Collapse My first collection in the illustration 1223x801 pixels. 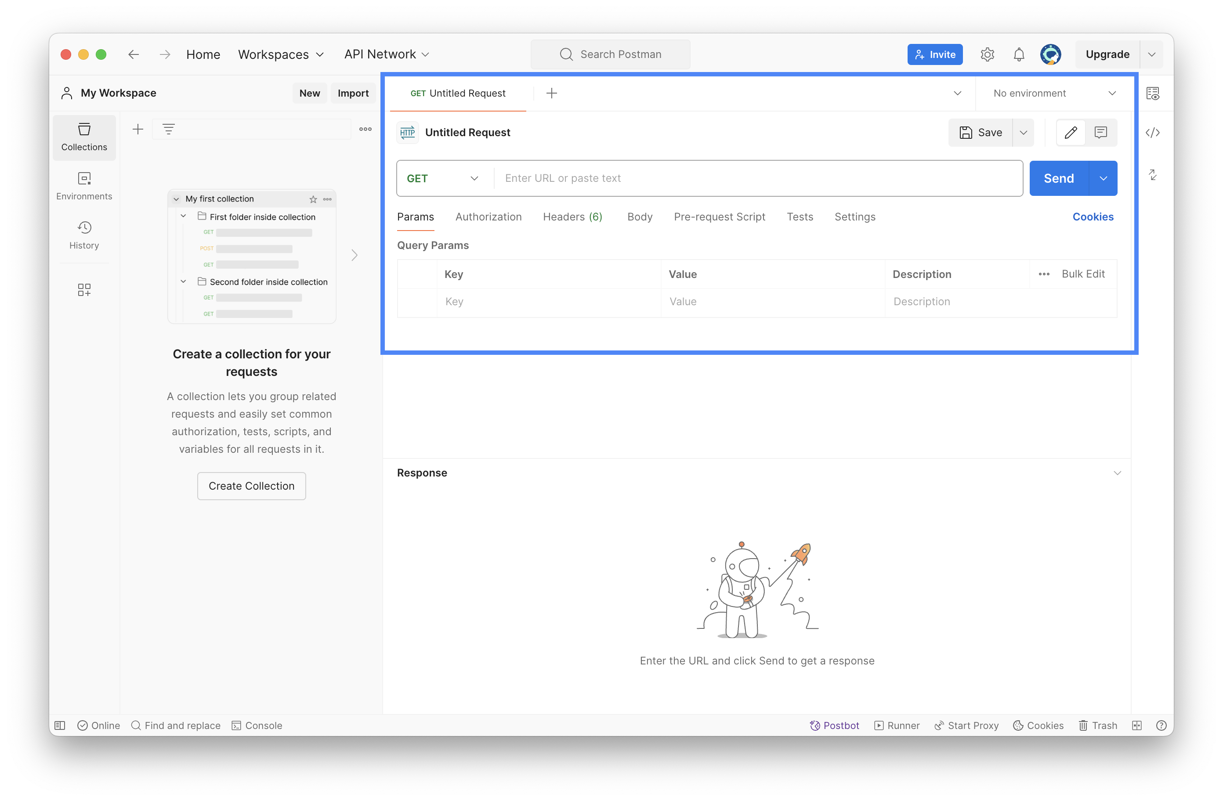pos(176,199)
